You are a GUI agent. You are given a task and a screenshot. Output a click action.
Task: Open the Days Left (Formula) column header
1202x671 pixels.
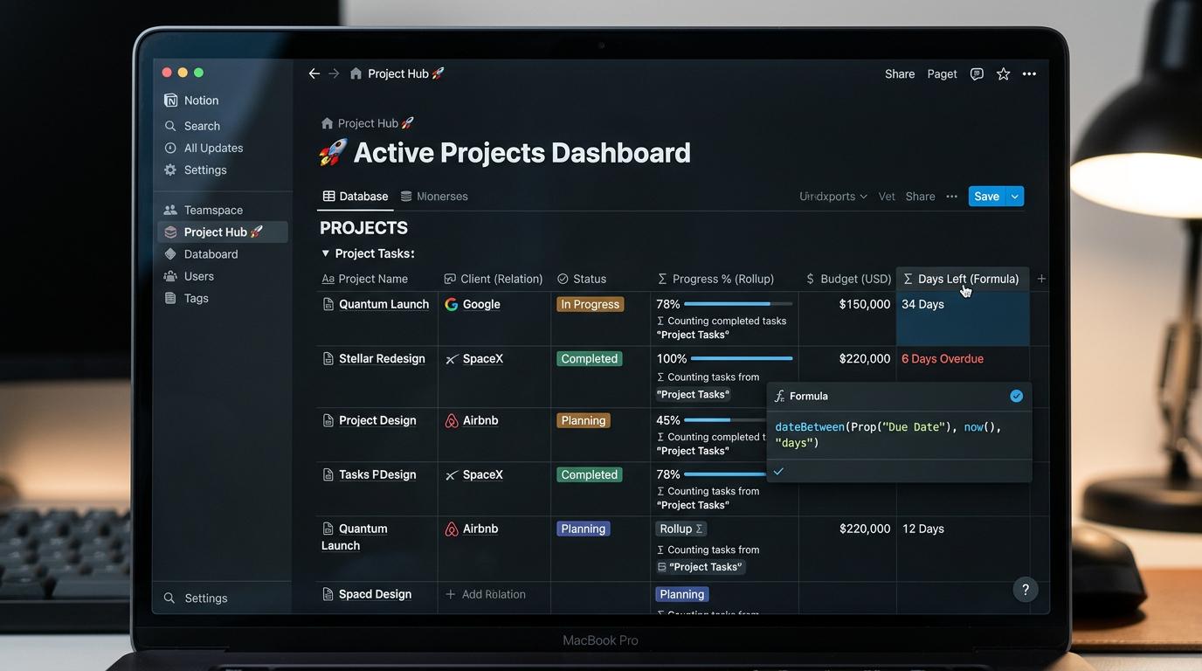(x=962, y=279)
